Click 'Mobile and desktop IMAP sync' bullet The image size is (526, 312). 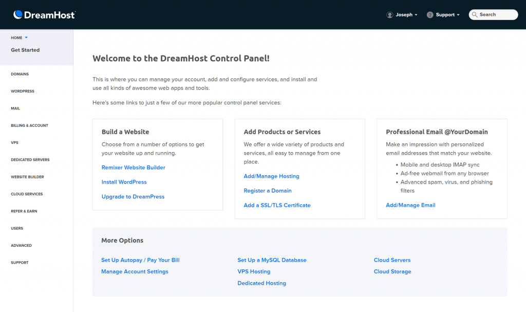(440, 165)
